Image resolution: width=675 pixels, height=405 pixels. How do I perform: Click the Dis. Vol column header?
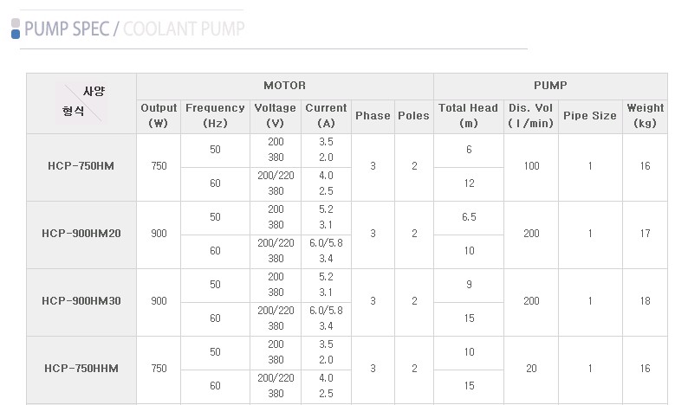pyautogui.click(x=531, y=116)
